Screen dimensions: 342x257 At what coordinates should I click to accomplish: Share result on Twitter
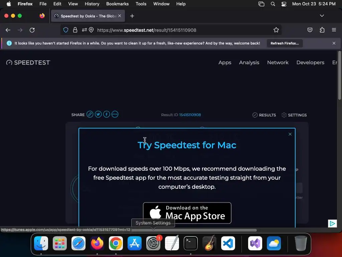click(x=98, y=114)
